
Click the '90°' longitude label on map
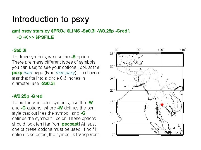tap(139, 50)
